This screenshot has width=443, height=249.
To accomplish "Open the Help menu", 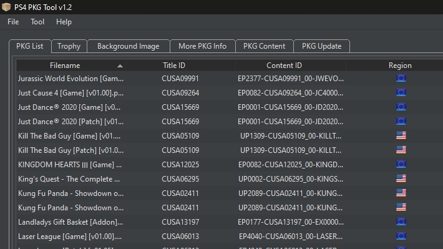I will [64, 22].
